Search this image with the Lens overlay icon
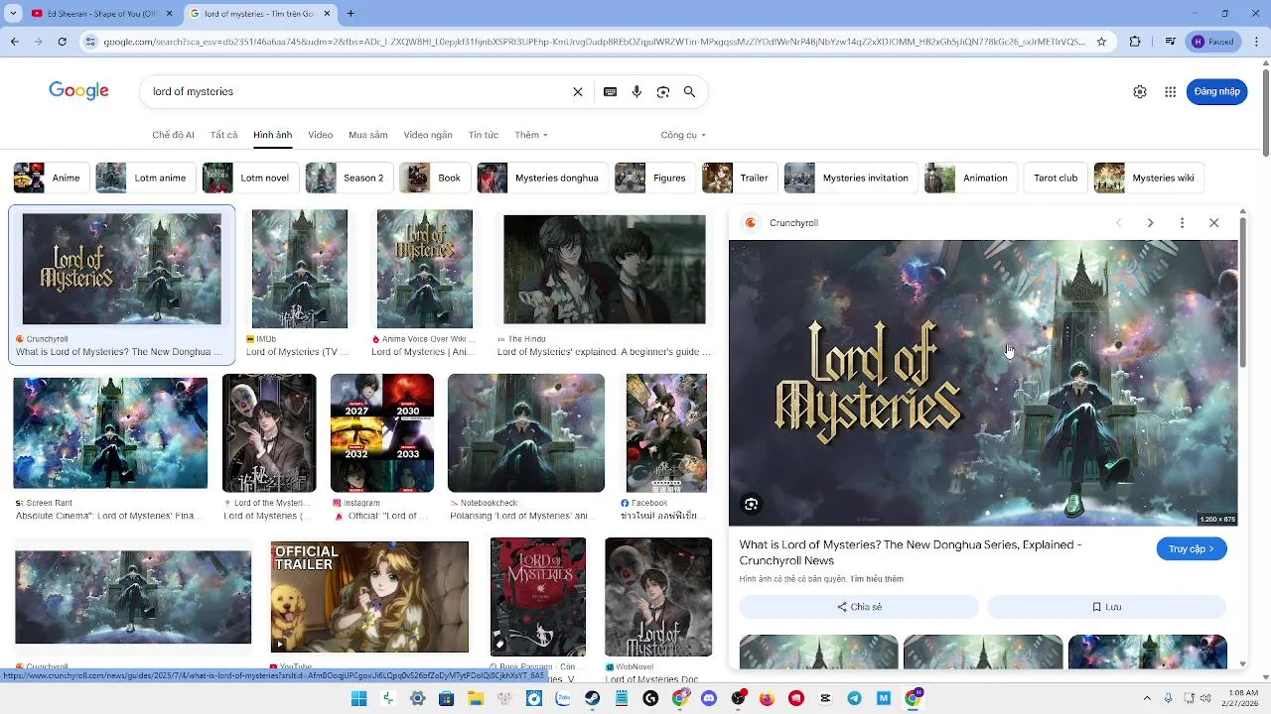Screen dimensions: 1271x714 (x=752, y=504)
